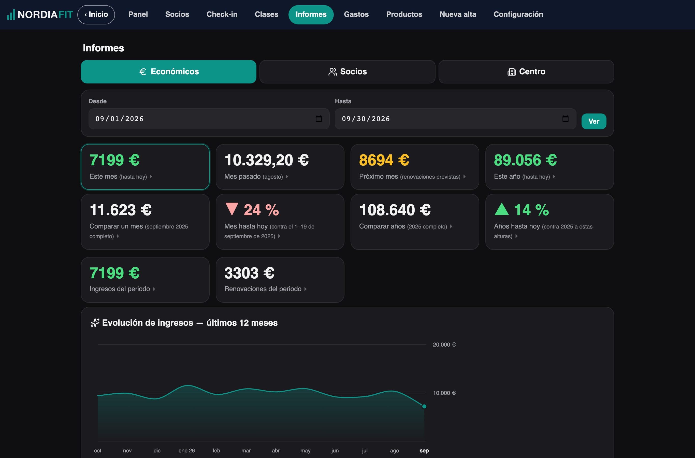This screenshot has width=695, height=458.
Task: Select the 10.329,20 € Mes pasado card
Action: point(280,167)
